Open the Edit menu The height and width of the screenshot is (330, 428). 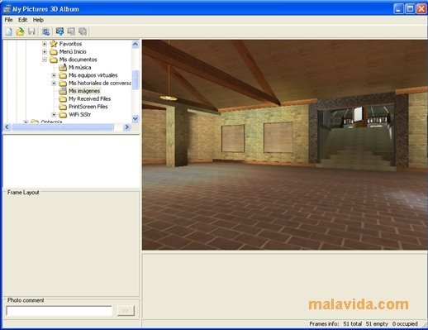pyautogui.click(x=22, y=20)
